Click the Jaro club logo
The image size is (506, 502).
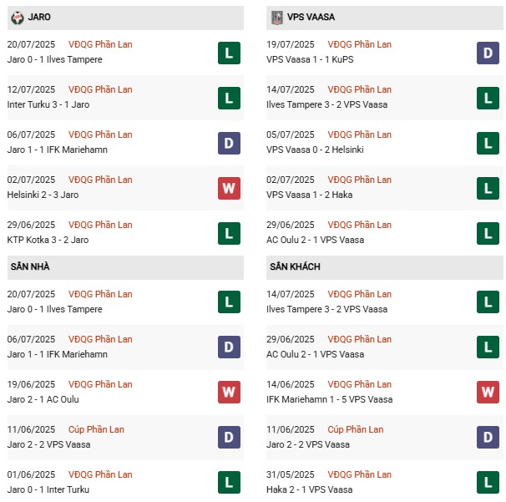coord(17,17)
